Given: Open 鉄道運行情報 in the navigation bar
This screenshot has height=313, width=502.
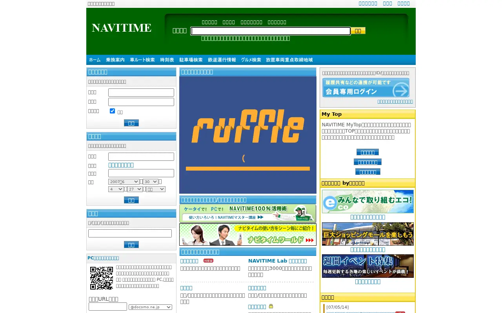Looking at the screenshot, I should point(222,60).
